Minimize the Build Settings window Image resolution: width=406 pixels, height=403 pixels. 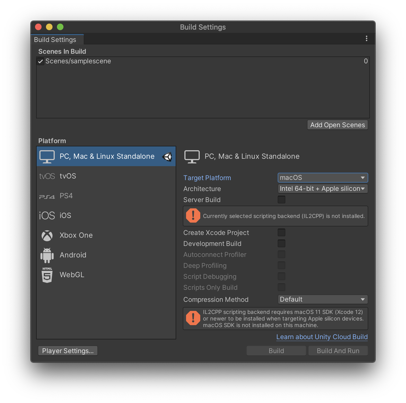49,27
